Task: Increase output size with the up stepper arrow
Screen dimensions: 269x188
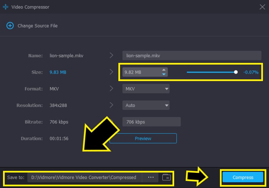Action: point(164,70)
